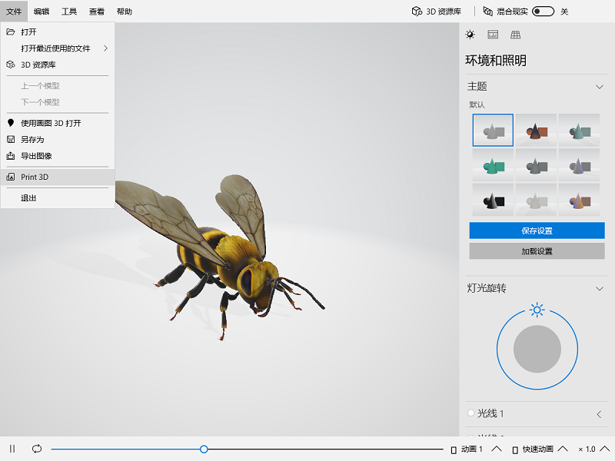The height and width of the screenshot is (461, 615).
Task: Toggle the 混合现实 switch
Action: tap(543, 12)
